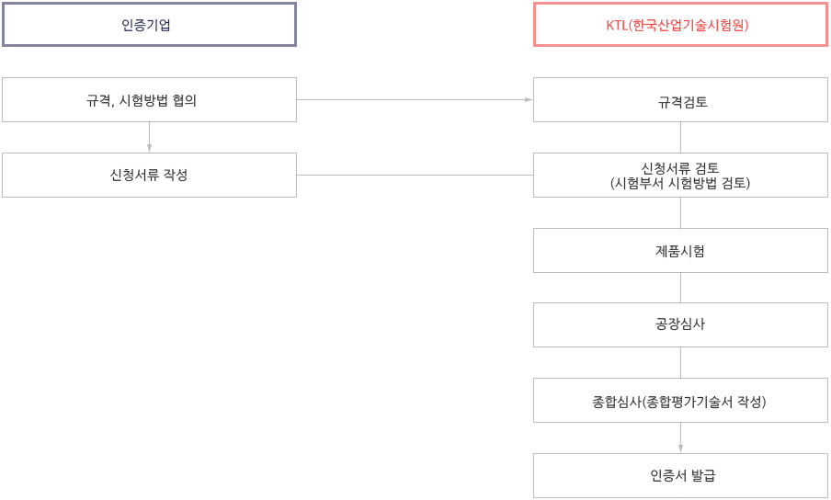
Task: Click arrowhead pointing into 규격검토 box
Action: (529, 99)
